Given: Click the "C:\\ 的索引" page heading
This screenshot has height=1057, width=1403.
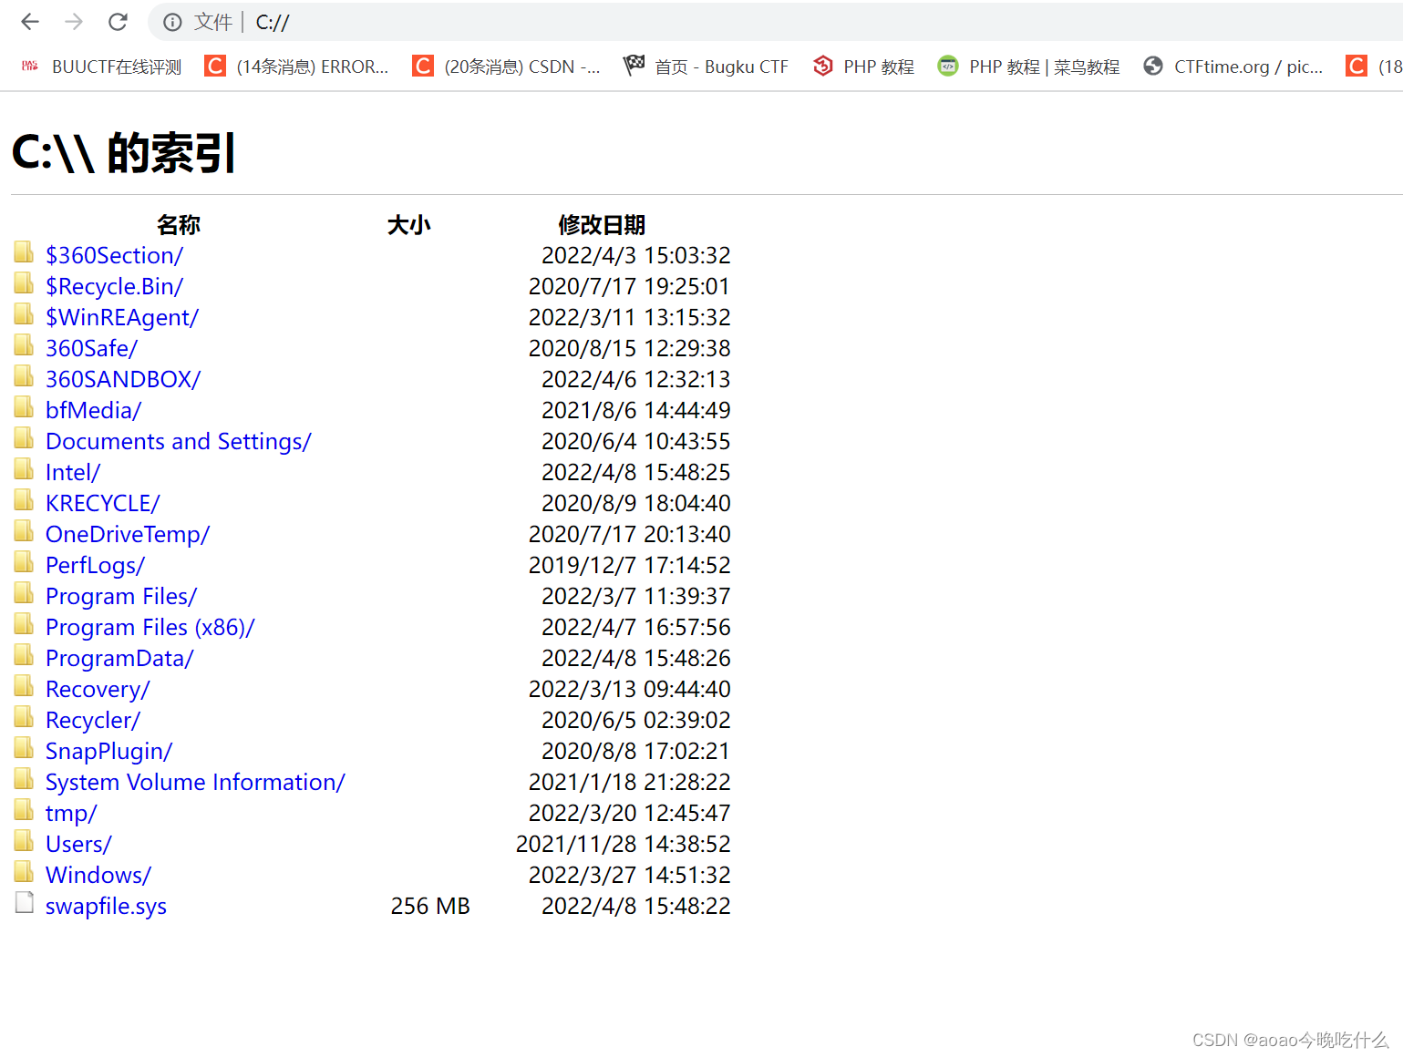Looking at the screenshot, I should [125, 153].
